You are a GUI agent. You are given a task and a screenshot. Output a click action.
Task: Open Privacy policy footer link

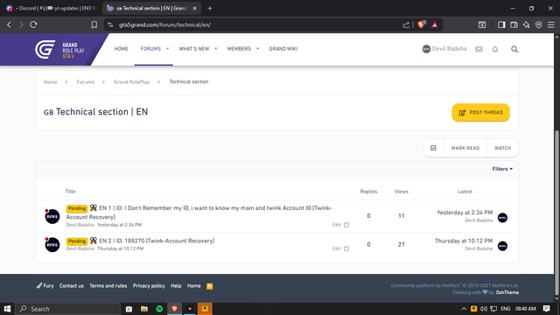[x=149, y=286]
